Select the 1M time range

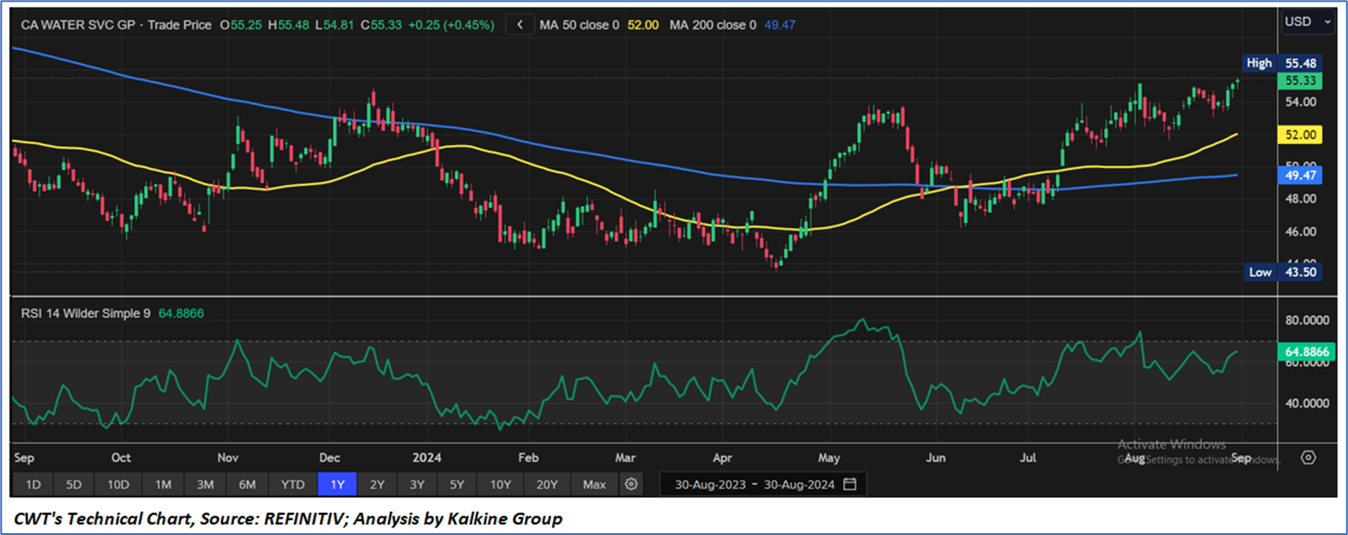(164, 484)
